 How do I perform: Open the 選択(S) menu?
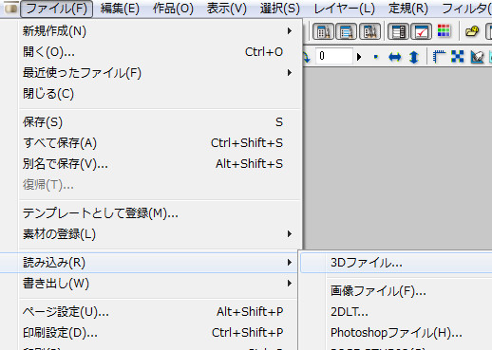click(280, 9)
